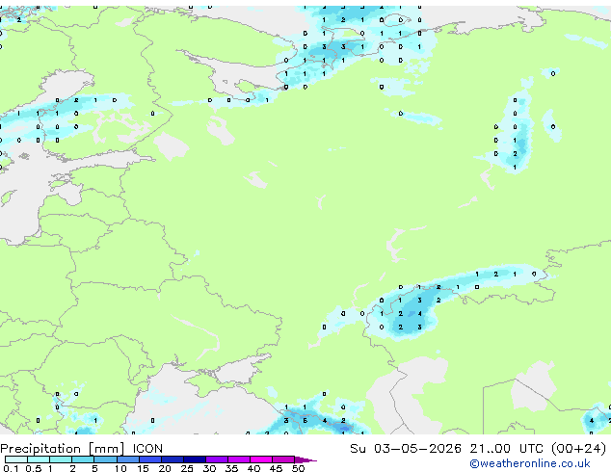
Task: Pick the 1–2 mm legend swatch
Action: click(61, 459)
